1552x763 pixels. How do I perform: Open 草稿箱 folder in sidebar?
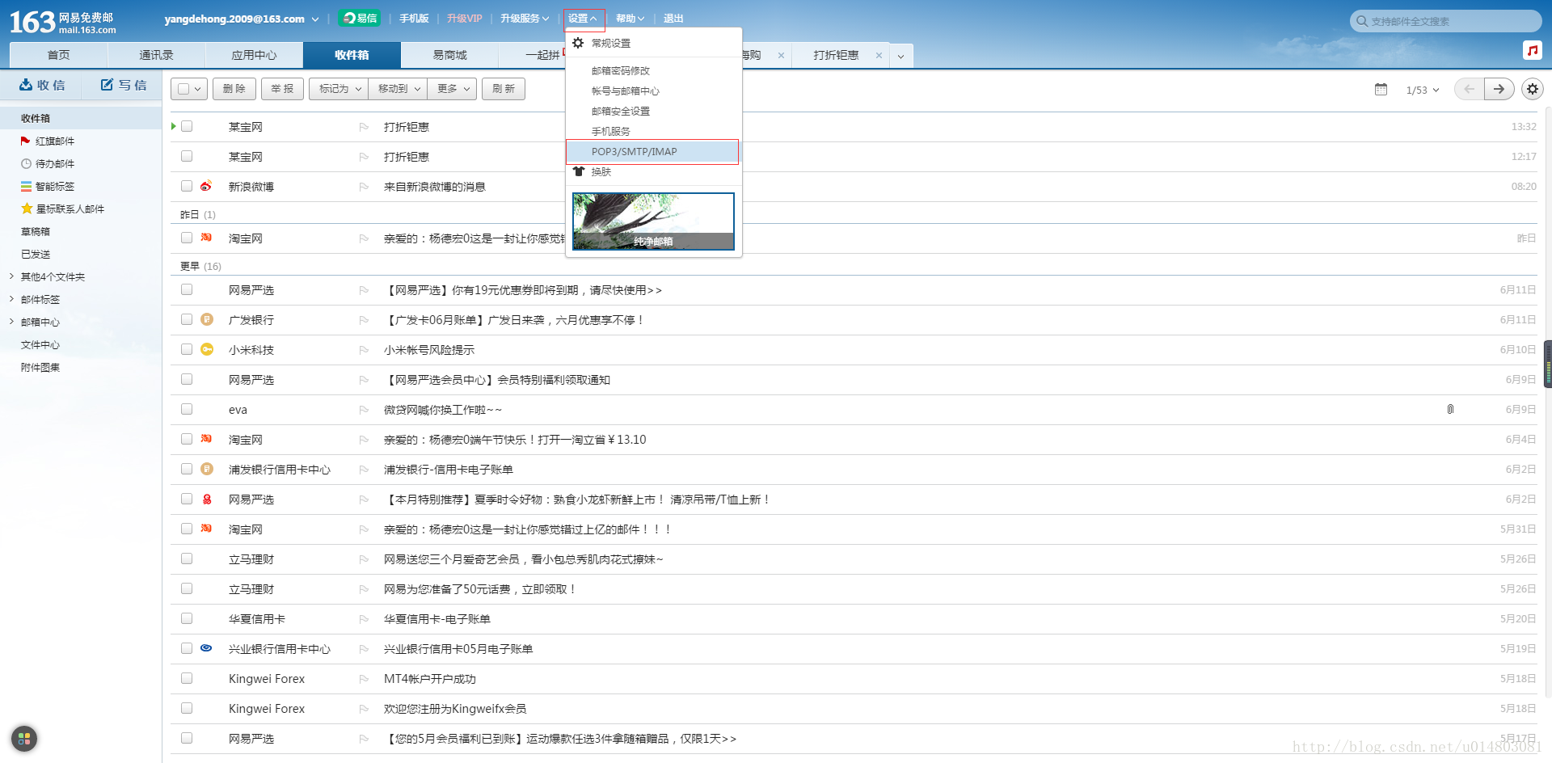36,231
